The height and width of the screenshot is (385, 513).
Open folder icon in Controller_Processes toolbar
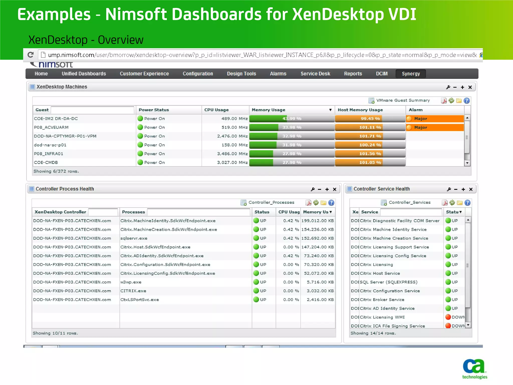(x=324, y=203)
